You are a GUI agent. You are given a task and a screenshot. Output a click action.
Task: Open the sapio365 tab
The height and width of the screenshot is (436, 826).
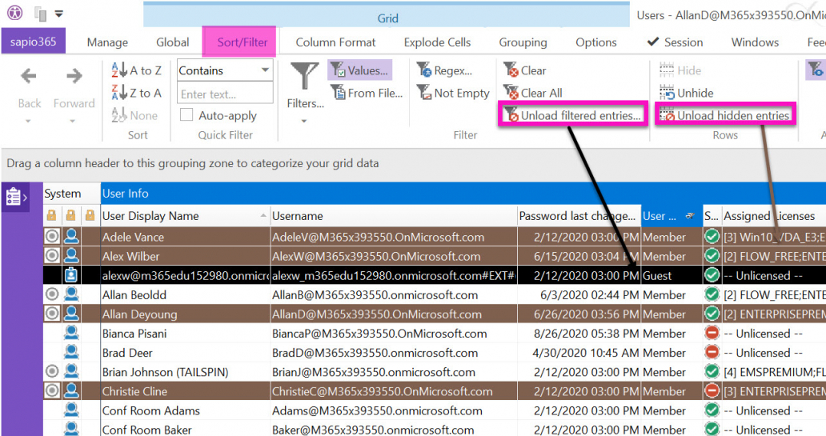tap(33, 42)
